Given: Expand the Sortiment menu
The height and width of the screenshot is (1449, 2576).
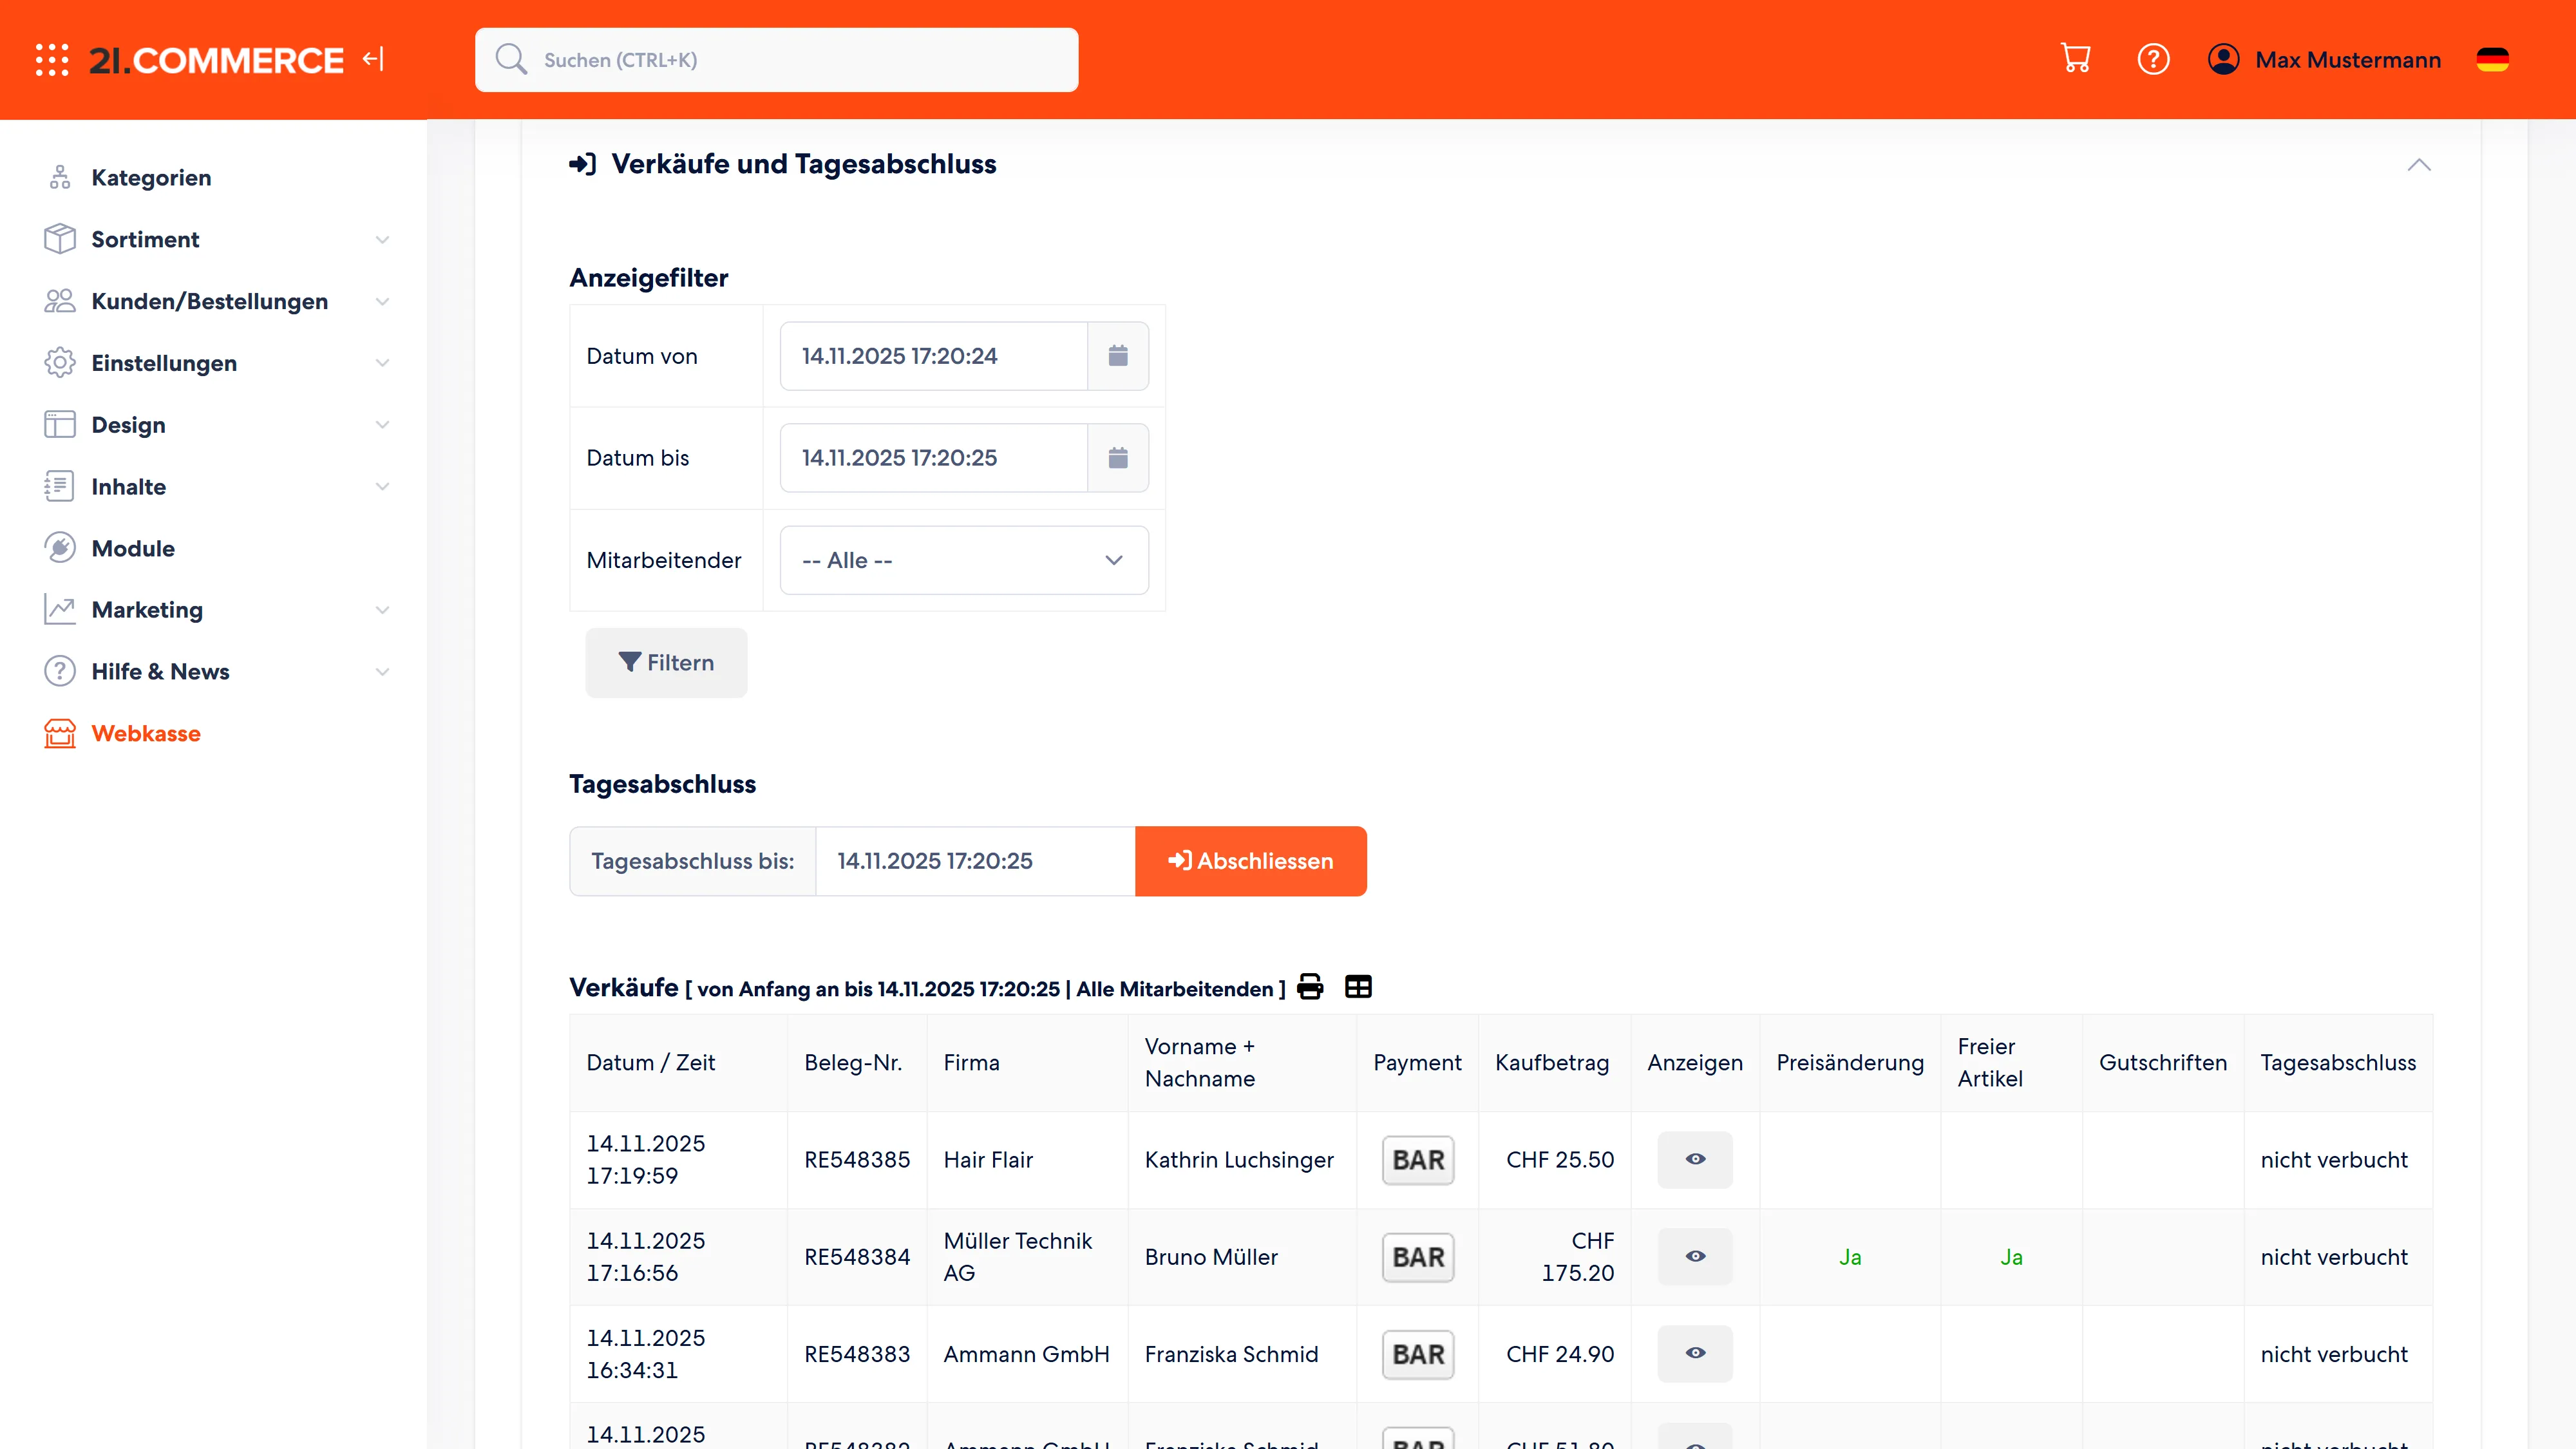Looking at the screenshot, I should pos(216,239).
